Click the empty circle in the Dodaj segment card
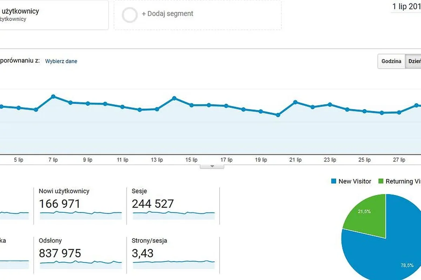The width and height of the screenshot is (421, 280). (x=129, y=15)
